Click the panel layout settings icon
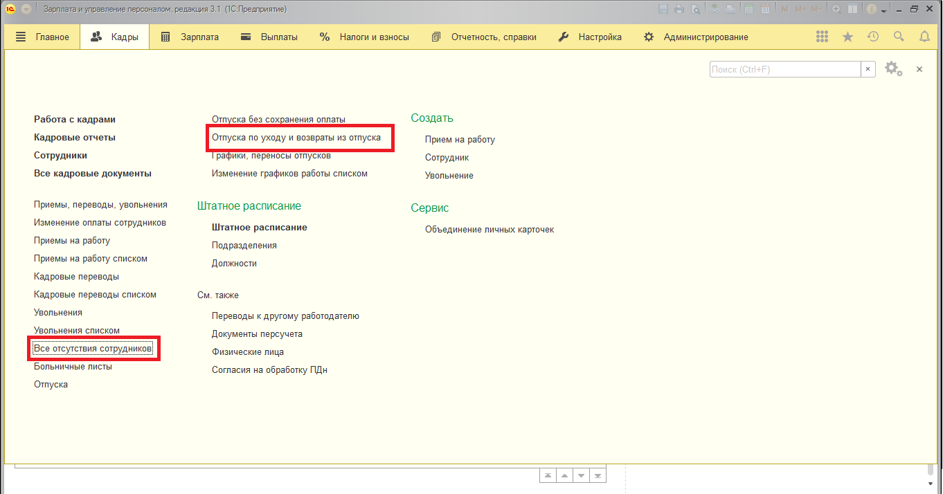This screenshot has width=943, height=494. tap(852, 9)
